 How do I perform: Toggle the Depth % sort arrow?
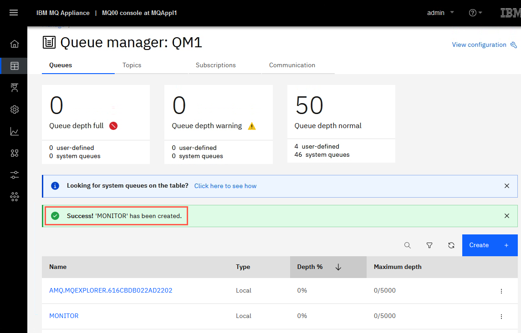[x=338, y=267]
